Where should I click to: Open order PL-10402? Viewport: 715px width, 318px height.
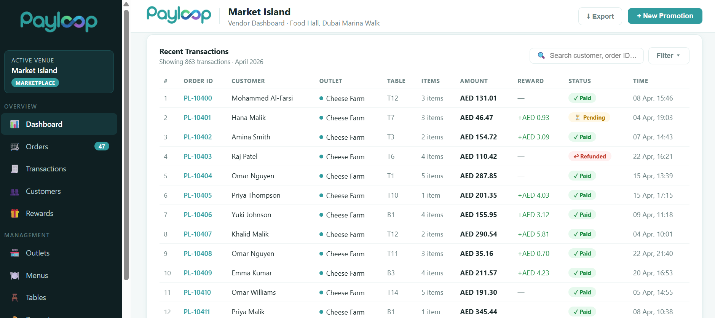pyautogui.click(x=198, y=137)
